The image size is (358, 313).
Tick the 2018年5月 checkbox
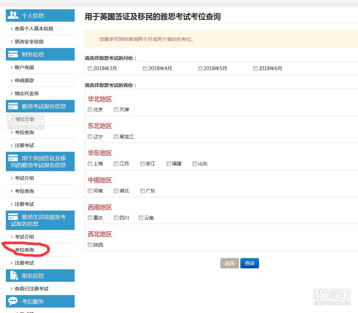200,68
